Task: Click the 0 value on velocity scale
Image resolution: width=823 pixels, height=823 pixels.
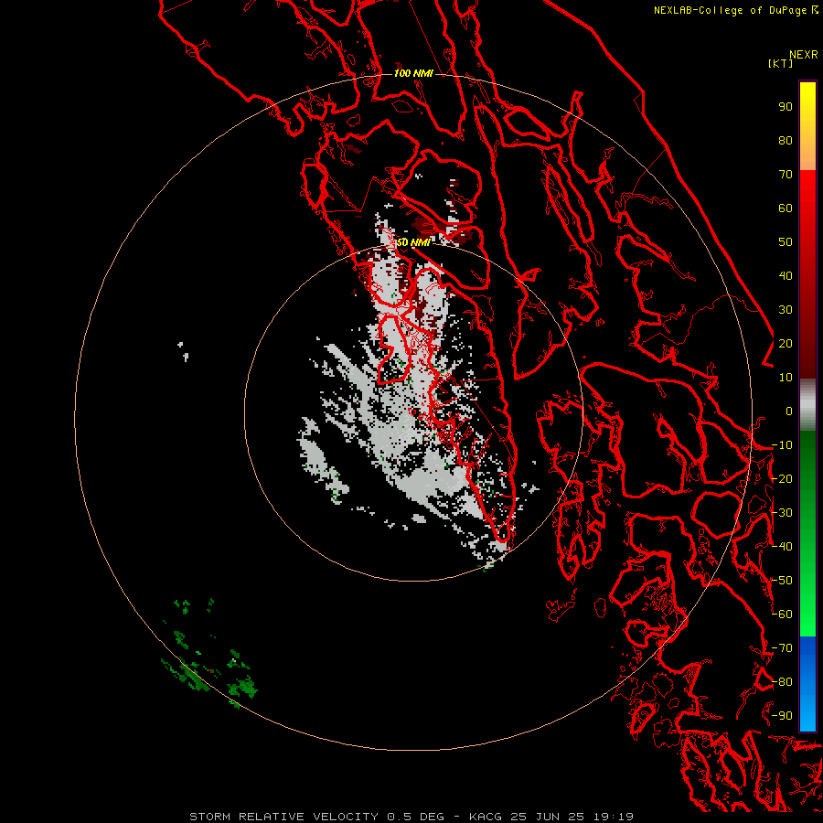Action: click(x=789, y=411)
